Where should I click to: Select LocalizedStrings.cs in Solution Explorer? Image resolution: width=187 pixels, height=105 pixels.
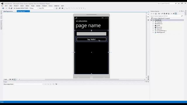[x=162, y=31]
